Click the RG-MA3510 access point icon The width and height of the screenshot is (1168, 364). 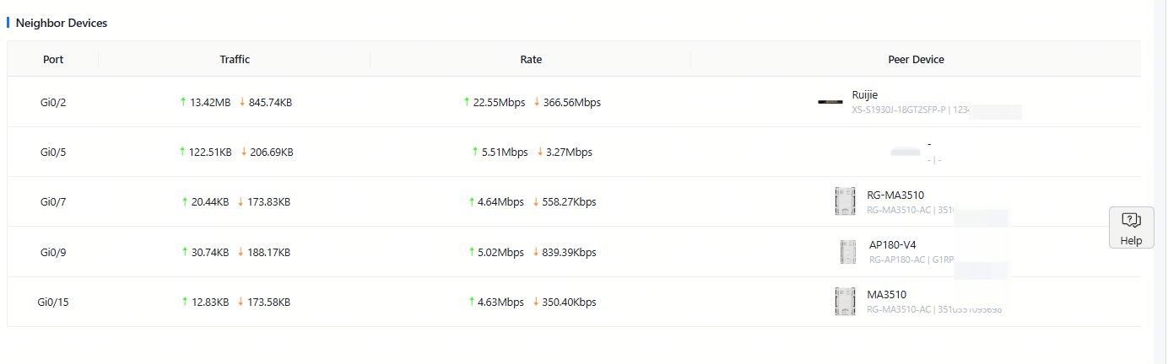845,201
